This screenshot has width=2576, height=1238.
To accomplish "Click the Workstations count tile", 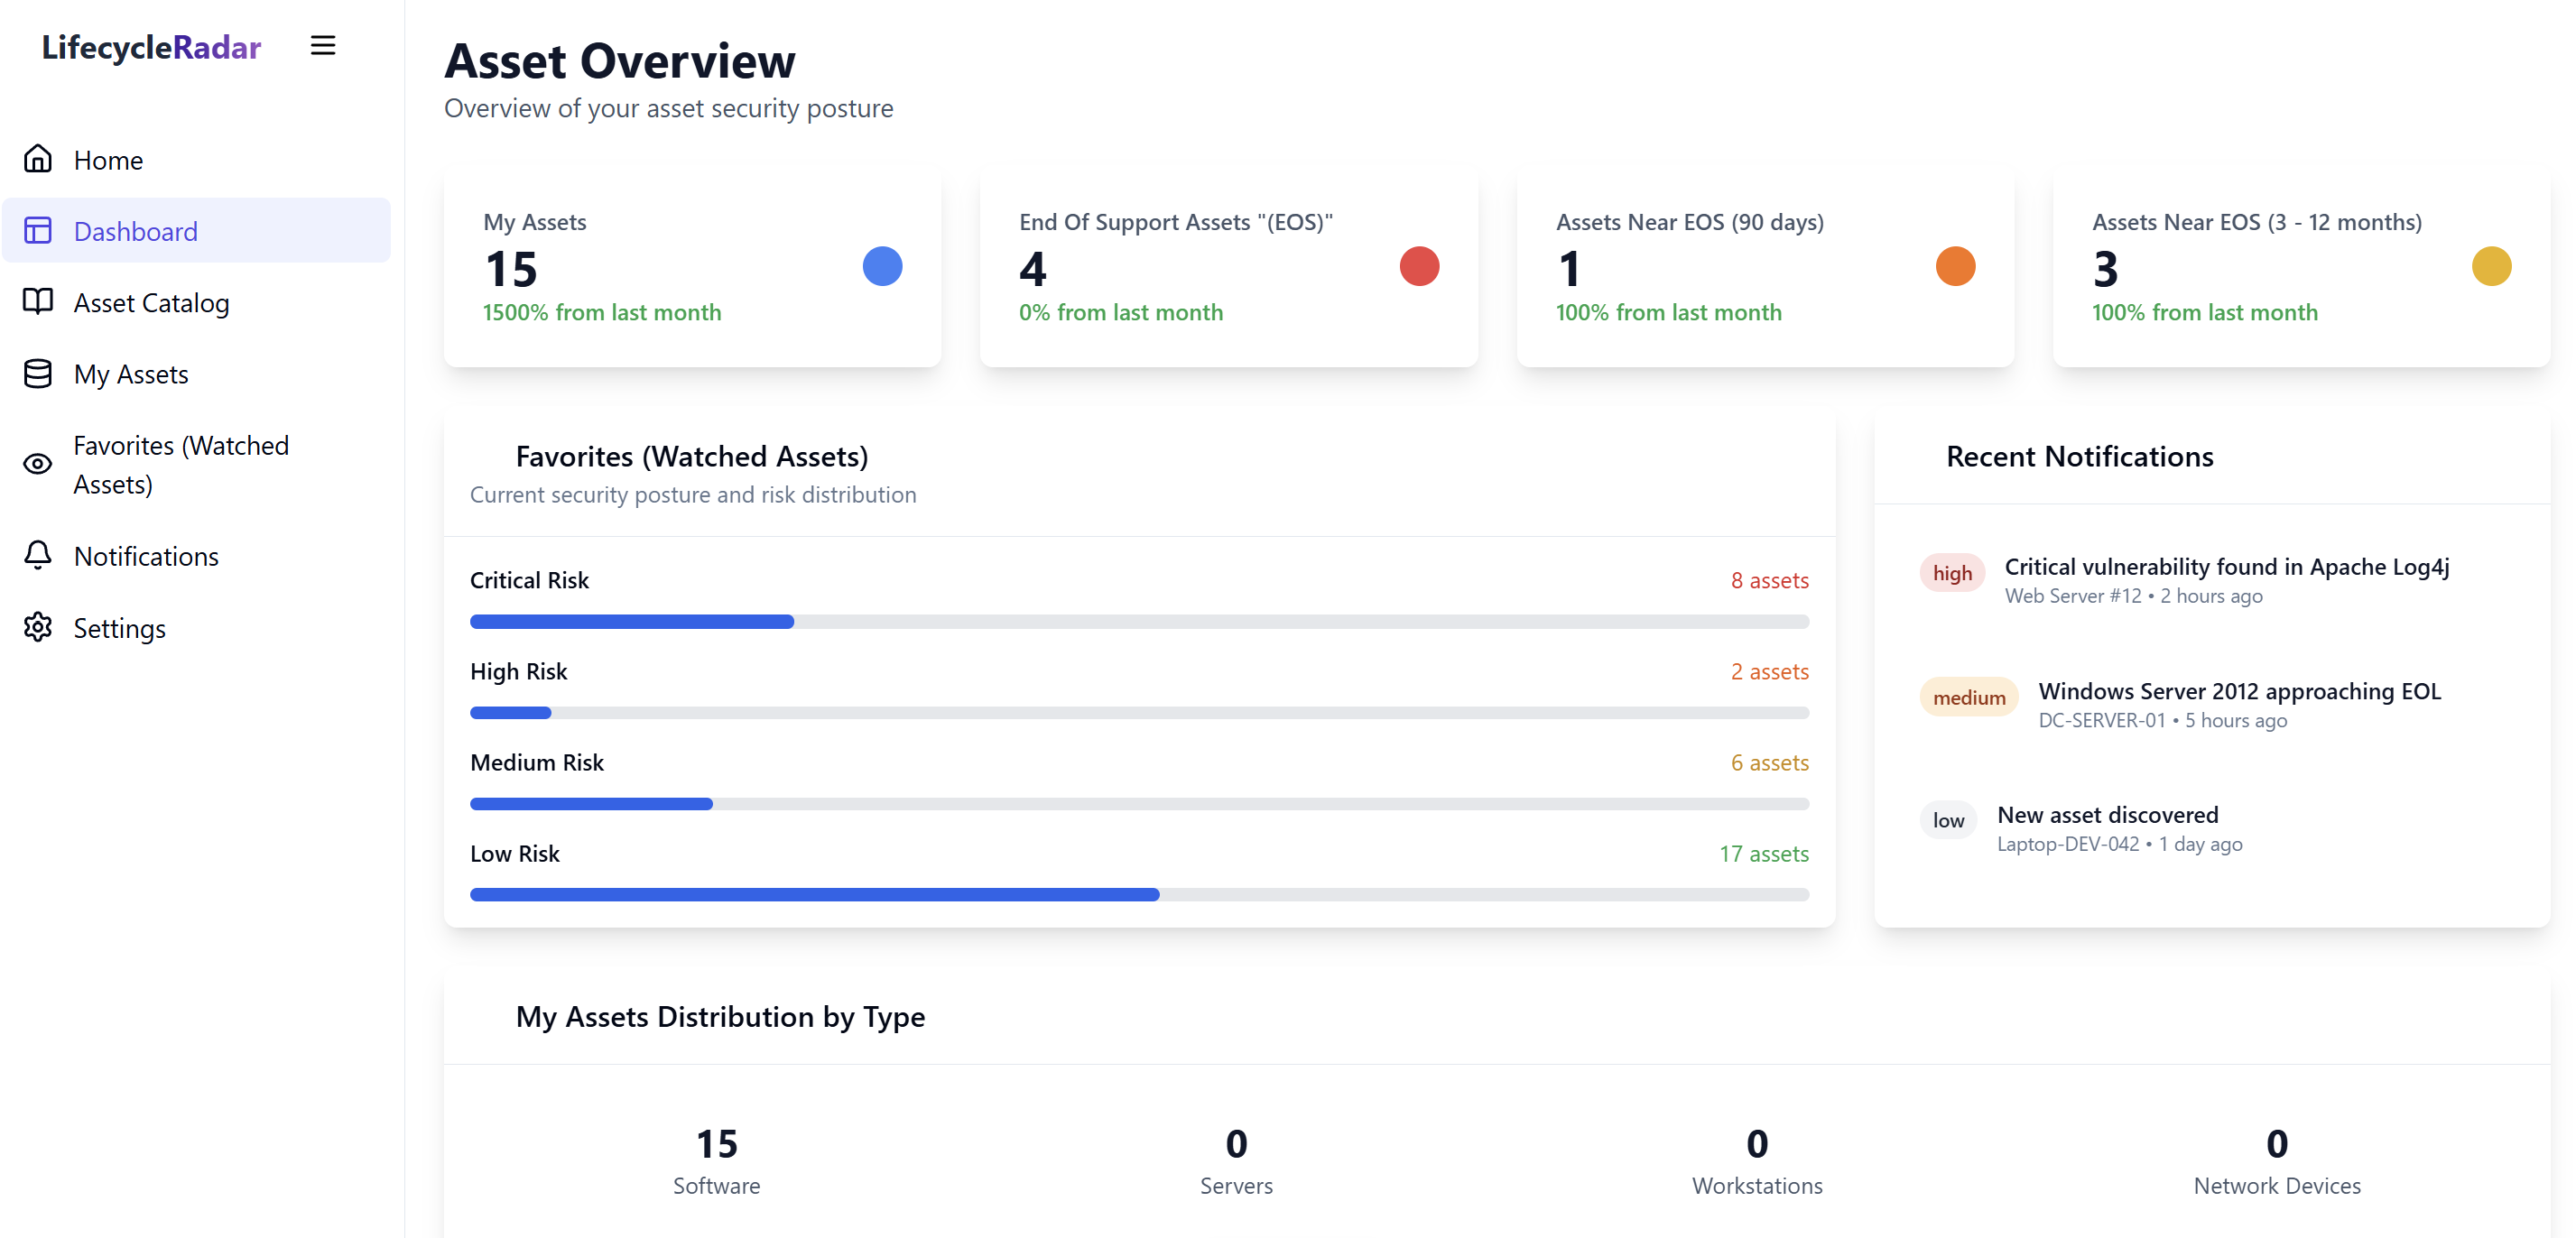I will (1757, 1161).
